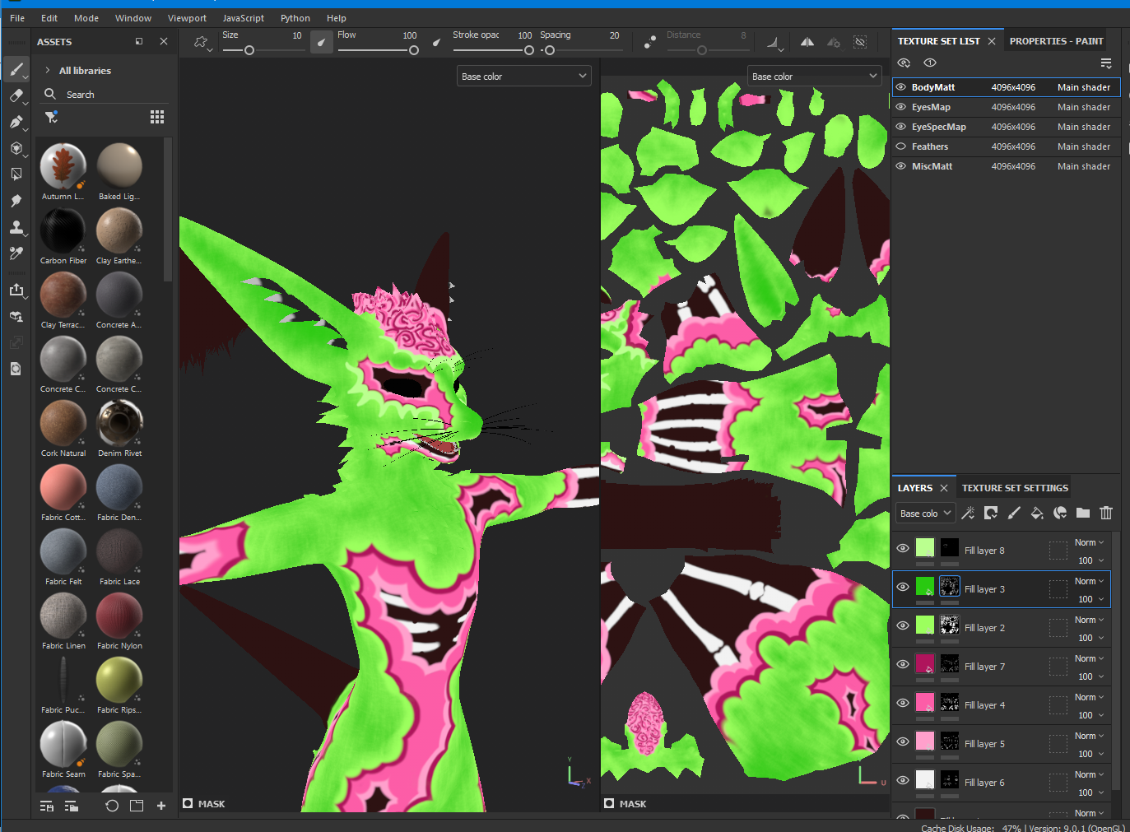
Task: Change blend mode of Fill layer 2
Action: [1089, 620]
